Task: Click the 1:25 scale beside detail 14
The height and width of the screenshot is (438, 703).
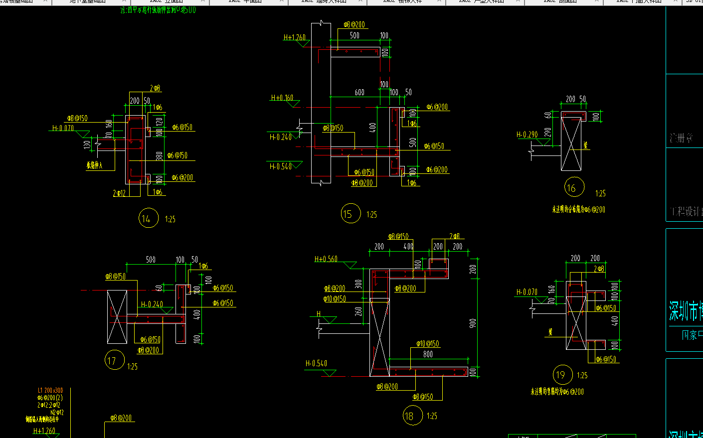Action: coord(170,219)
